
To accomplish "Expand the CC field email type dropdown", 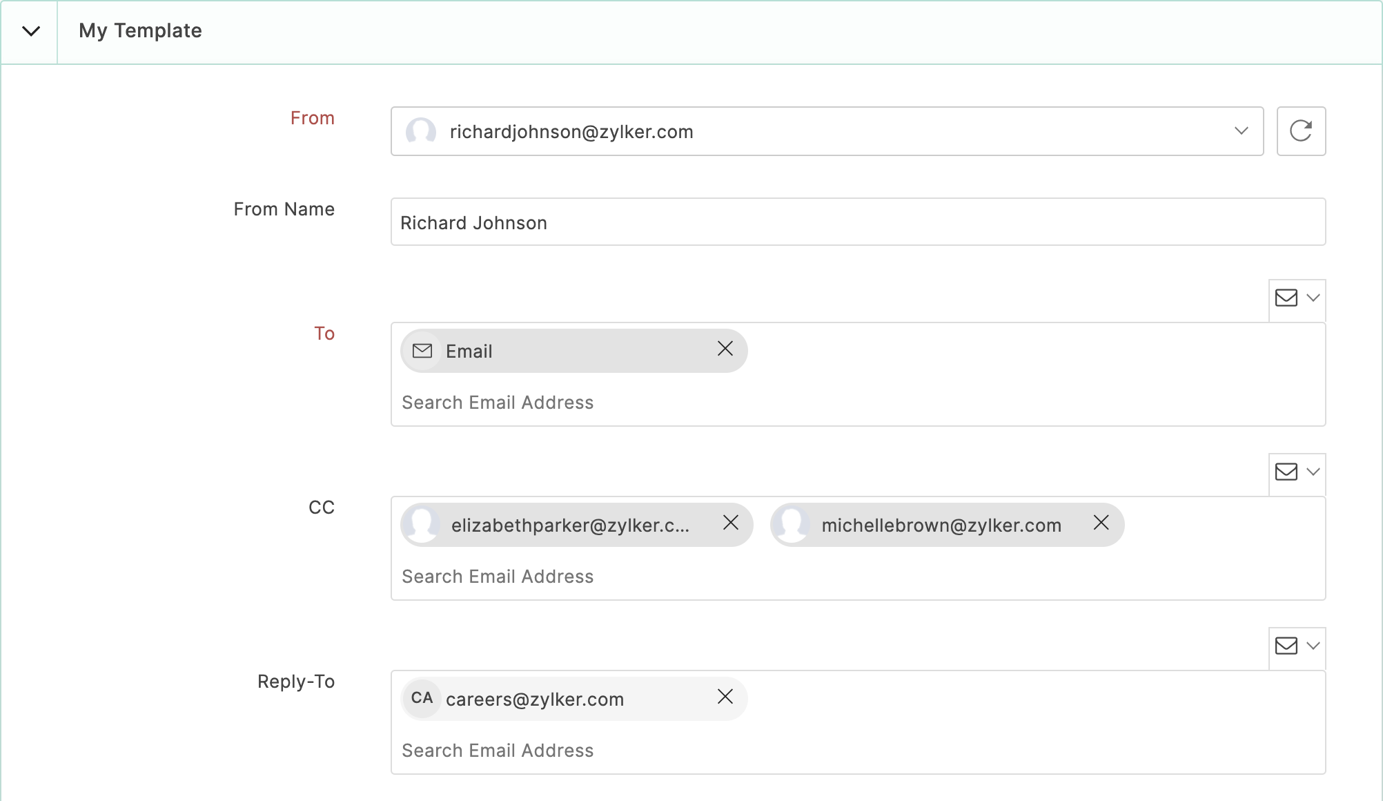I will 1297,471.
